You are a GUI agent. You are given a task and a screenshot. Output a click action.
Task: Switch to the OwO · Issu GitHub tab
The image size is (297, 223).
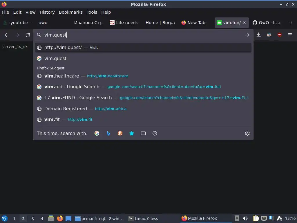pyautogui.click(x=267, y=23)
